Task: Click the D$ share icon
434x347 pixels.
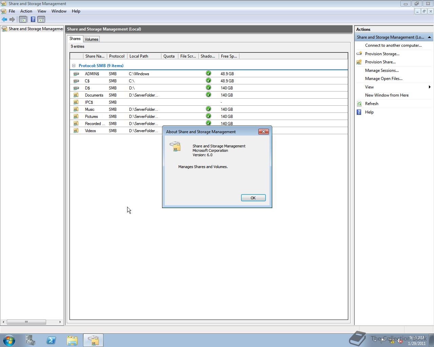Action: click(x=76, y=88)
